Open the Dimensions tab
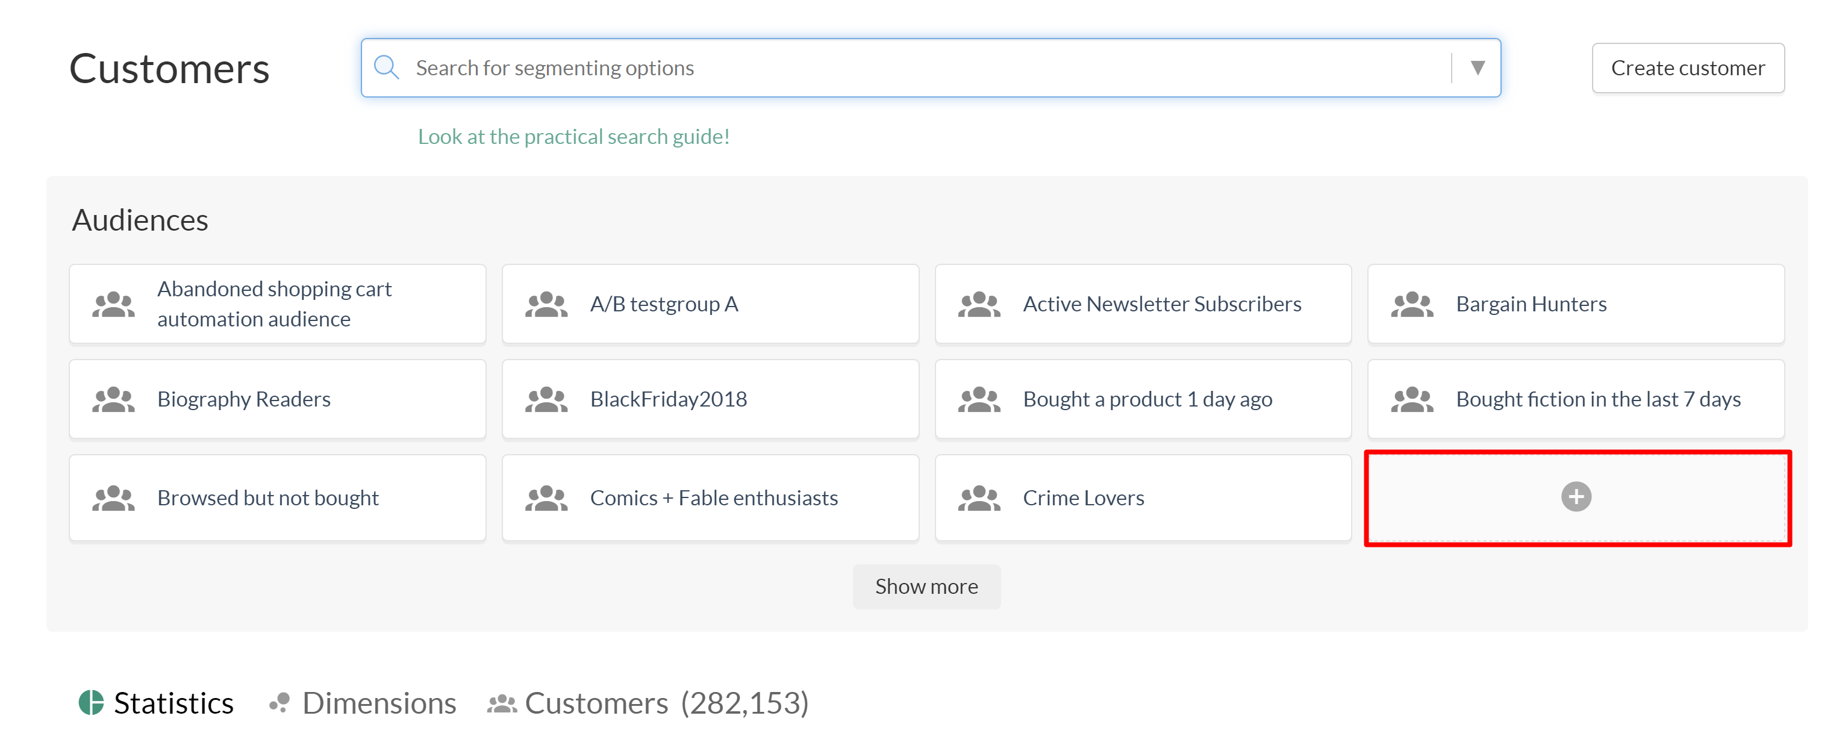Viewport: 1845px width, 748px height. pyautogui.click(x=378, y=702)
